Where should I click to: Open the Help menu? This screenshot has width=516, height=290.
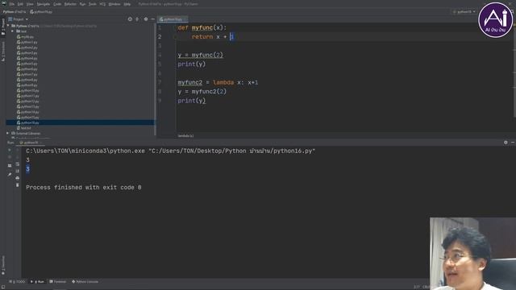click(x=127, y=4)
